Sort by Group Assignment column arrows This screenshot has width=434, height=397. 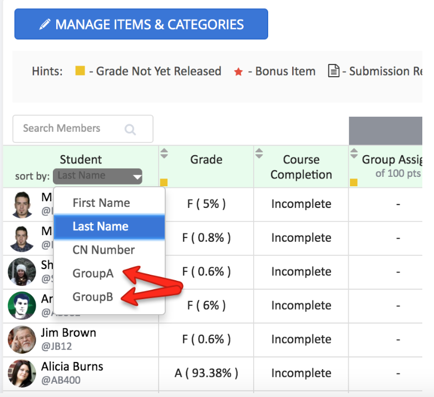tap(354, 153)
